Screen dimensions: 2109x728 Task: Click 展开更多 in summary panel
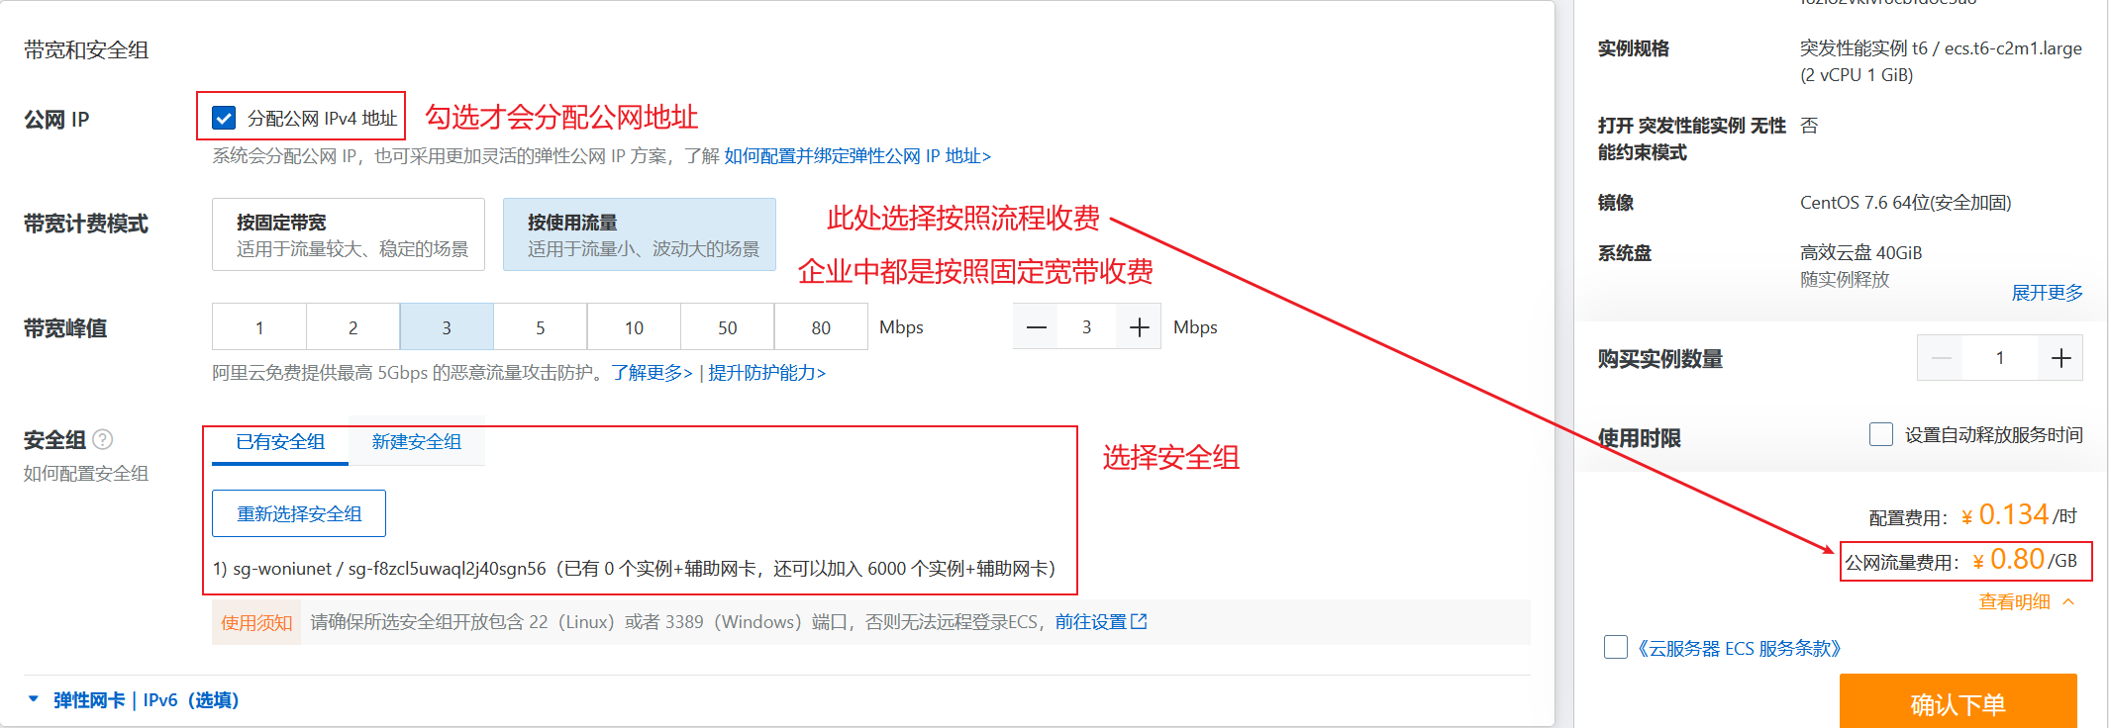pos(2047,293)
